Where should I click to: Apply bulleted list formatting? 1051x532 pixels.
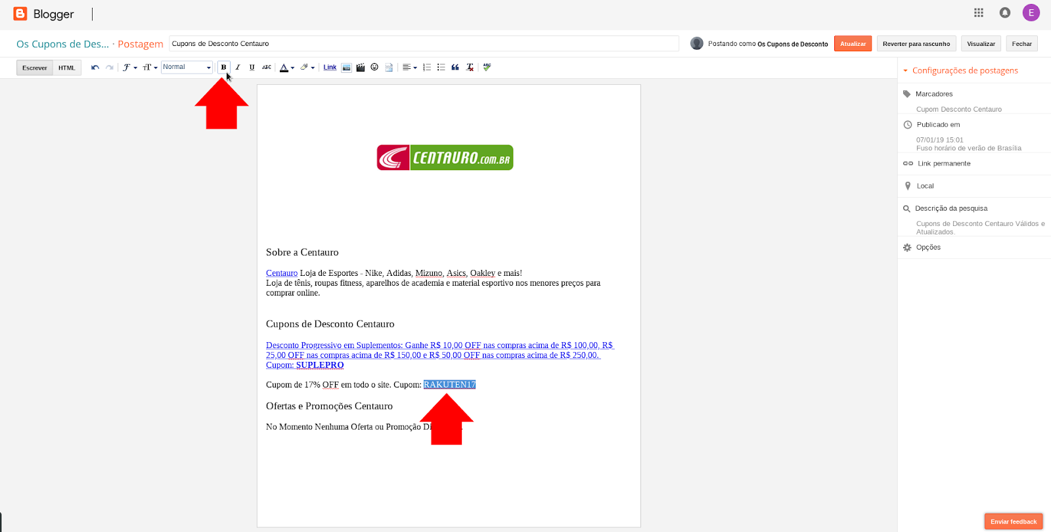(441, 68)
